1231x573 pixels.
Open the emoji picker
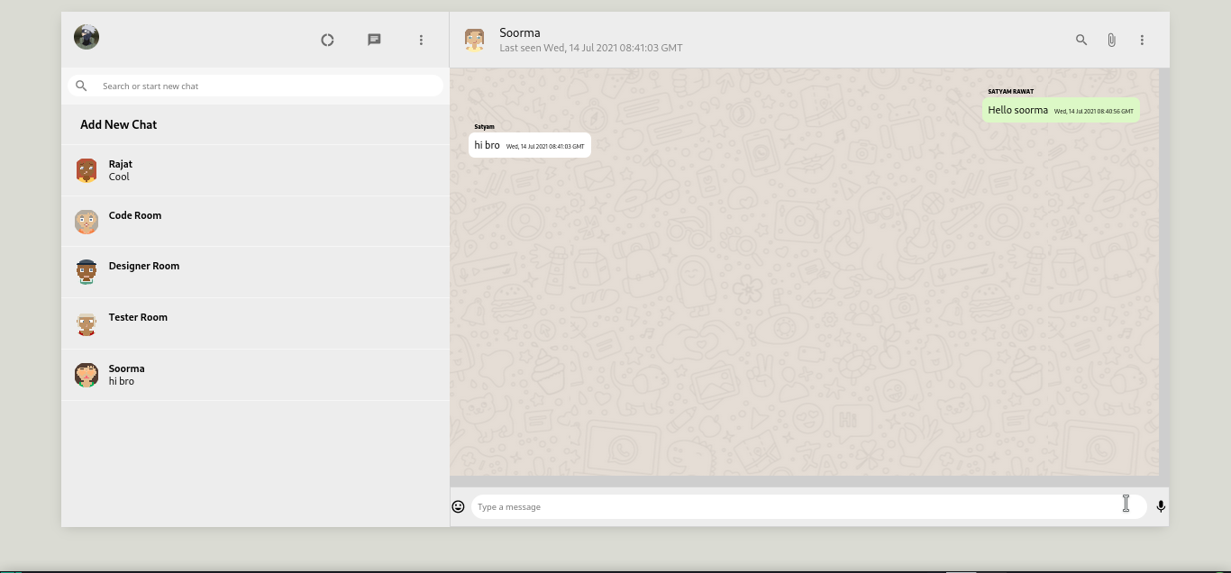[459, 506]
